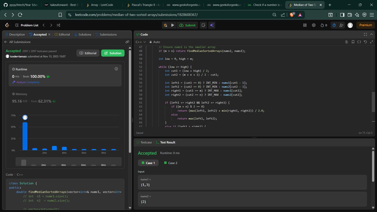The height and width of the screenshot is (212, 377).
Task: Click the retrieve last submitted code icon
Action: click(365, 42)
